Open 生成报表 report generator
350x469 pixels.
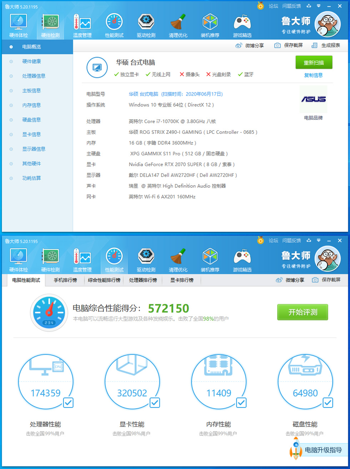(x=314, y=45)
